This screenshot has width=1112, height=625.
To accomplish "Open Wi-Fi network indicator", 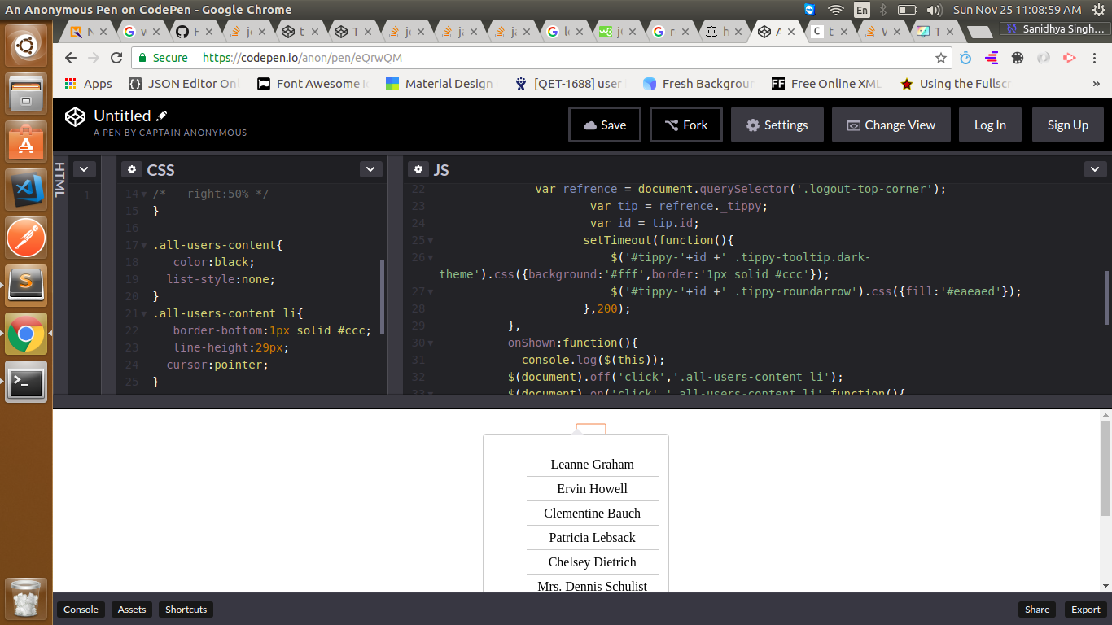I will click(x=835, y=10).
